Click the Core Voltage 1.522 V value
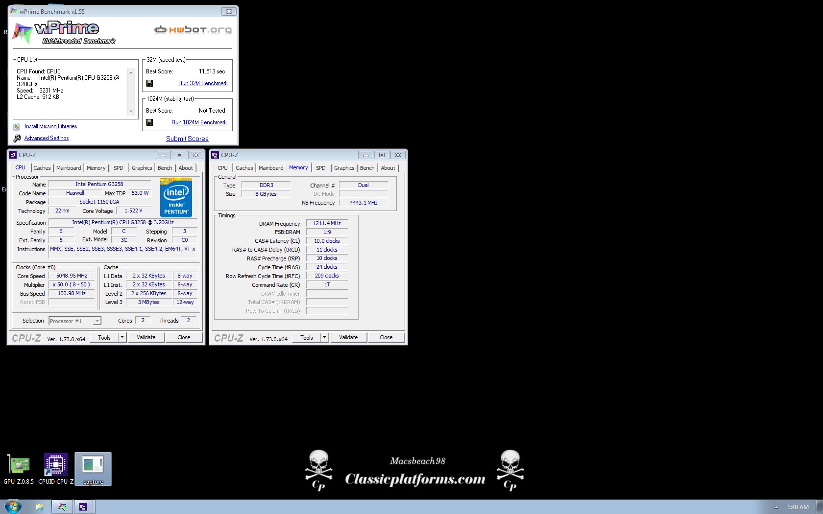The image size is (823, 514). click(x=133, y=211)
